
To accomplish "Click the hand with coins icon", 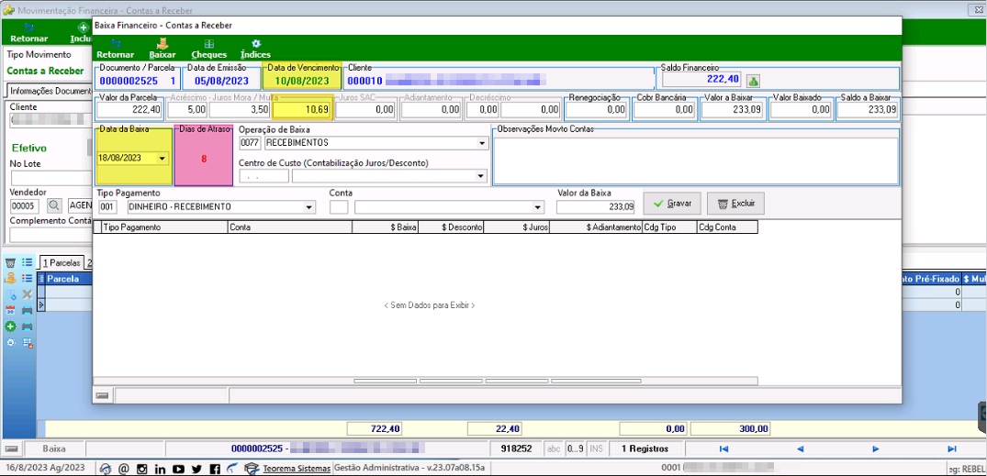I will point(11,278).
